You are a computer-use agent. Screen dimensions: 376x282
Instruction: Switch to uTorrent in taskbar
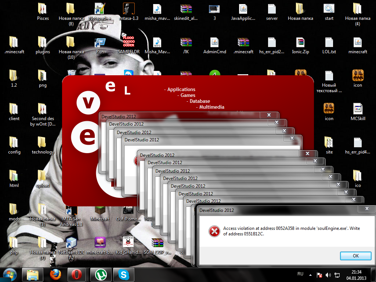[101, 275]
